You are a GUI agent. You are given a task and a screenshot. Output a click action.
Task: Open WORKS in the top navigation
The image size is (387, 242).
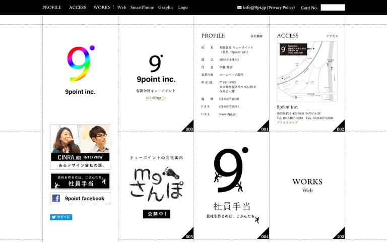[102, 8]
